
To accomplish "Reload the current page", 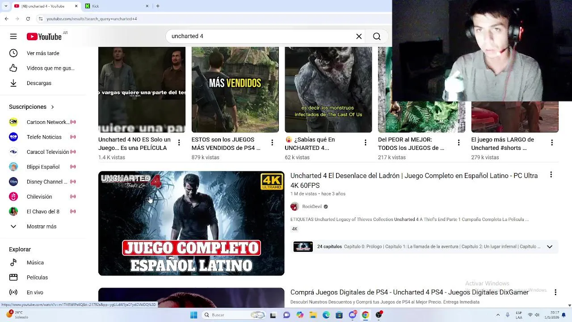I will click(x=28, y=19).
